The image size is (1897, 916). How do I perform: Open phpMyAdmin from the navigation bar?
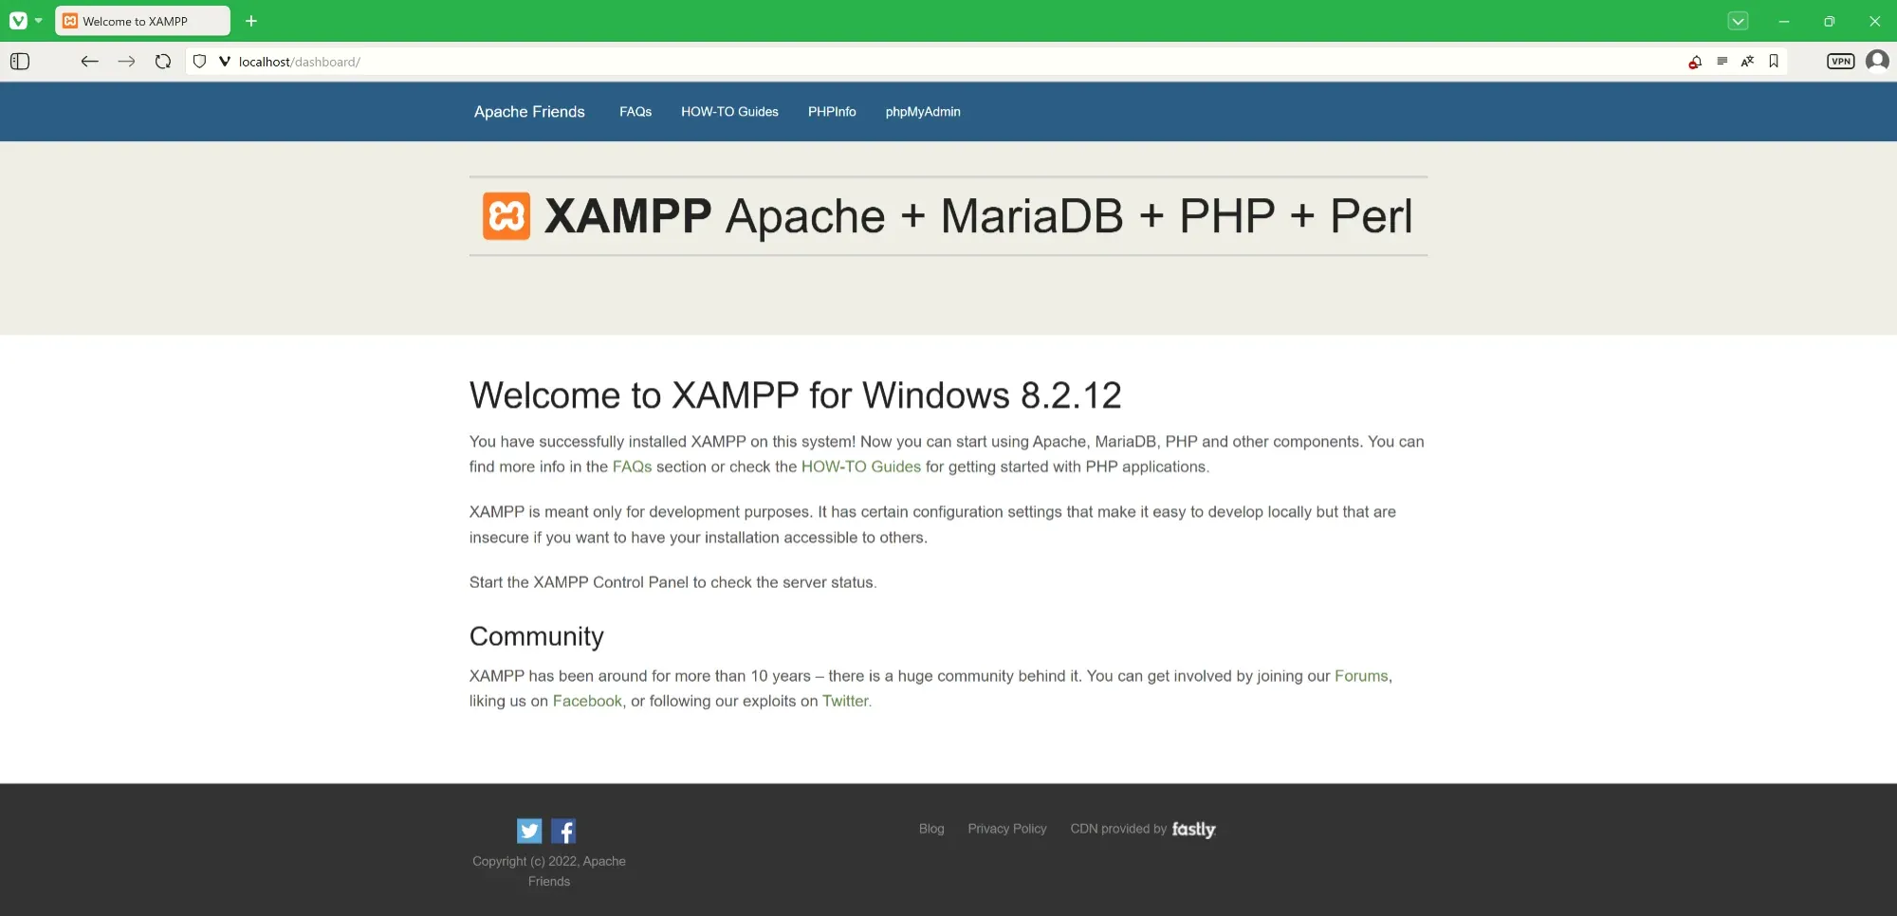(x=922, y=112)
